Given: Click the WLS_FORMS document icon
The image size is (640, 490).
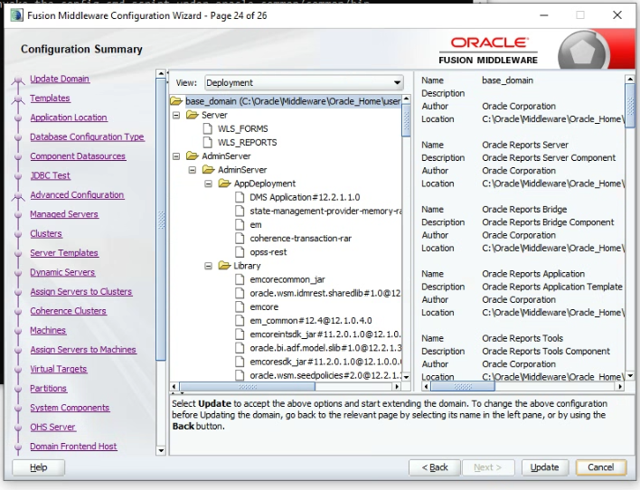Looking at the screenshot, I should tap(208, 128).
